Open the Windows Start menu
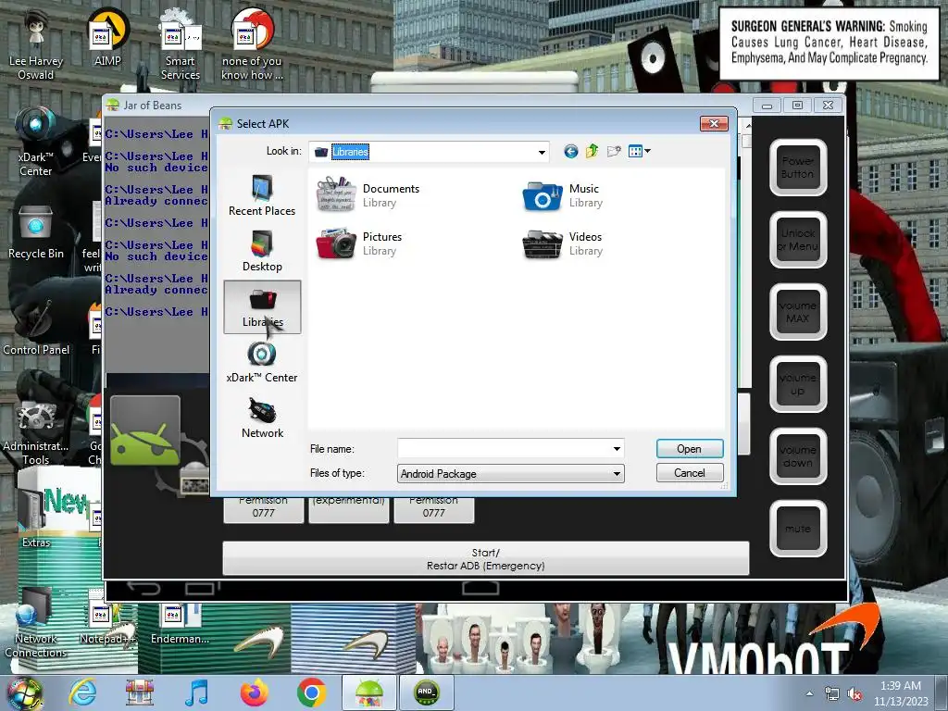This screenshot has height=711, width=948. pyautogui.click(x=24, y=692)
